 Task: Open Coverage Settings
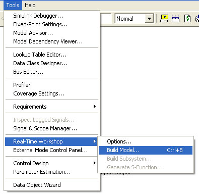point(52,93)
